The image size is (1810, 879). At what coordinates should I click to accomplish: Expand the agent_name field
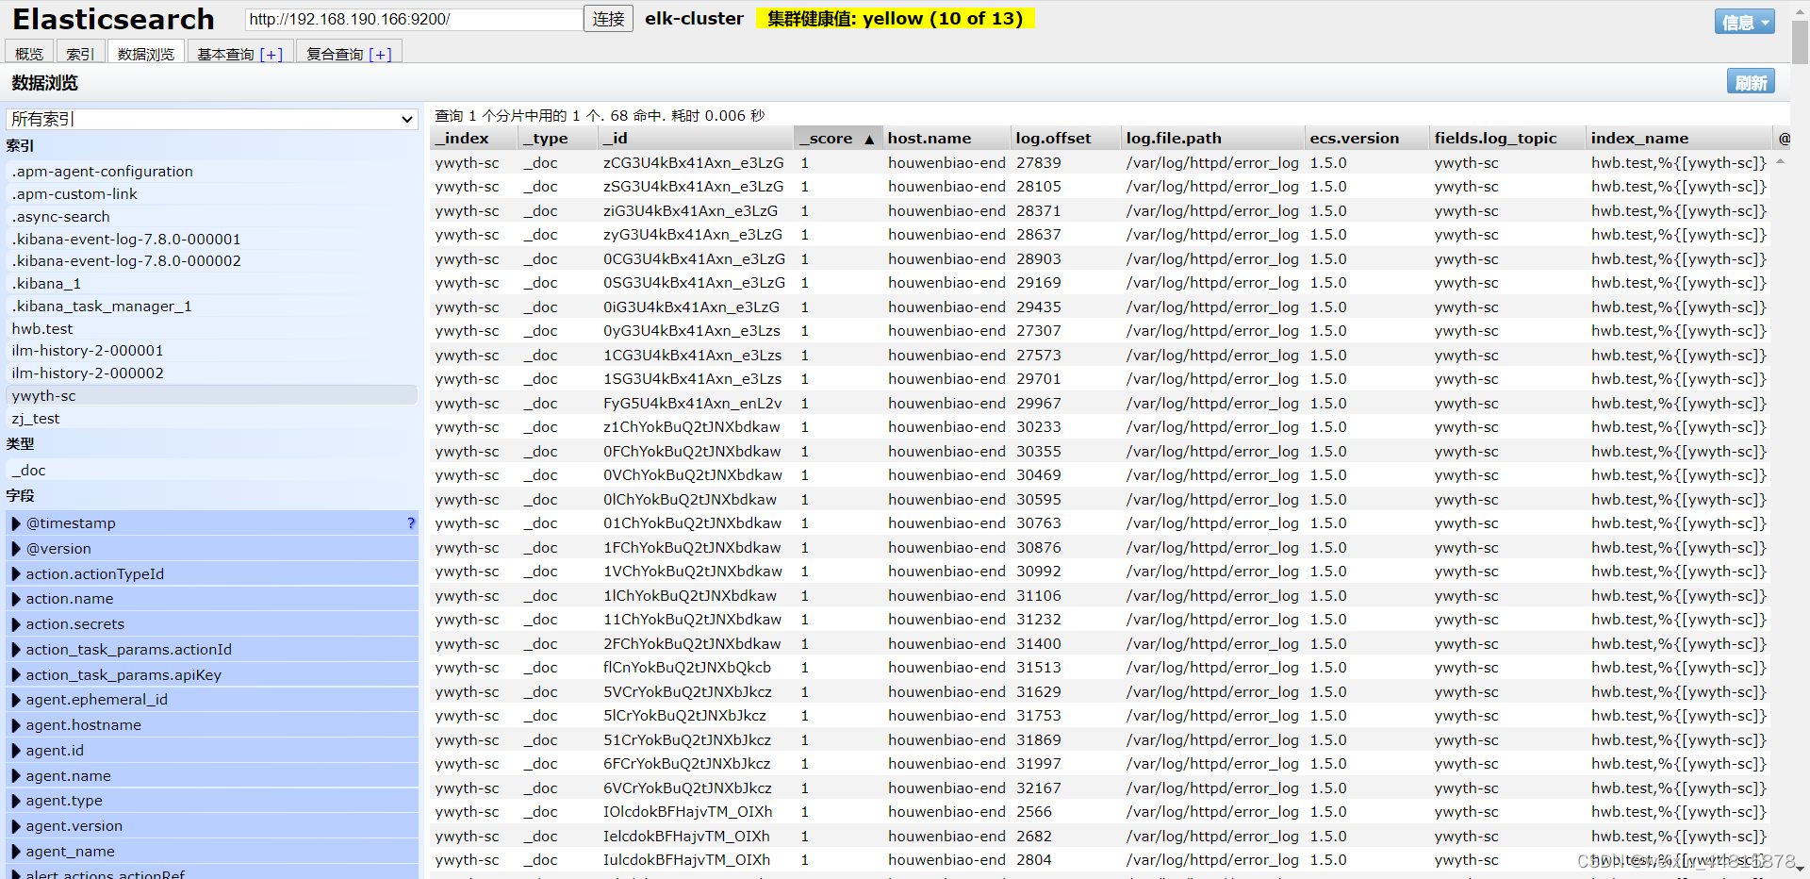click(x=16, y=852)
